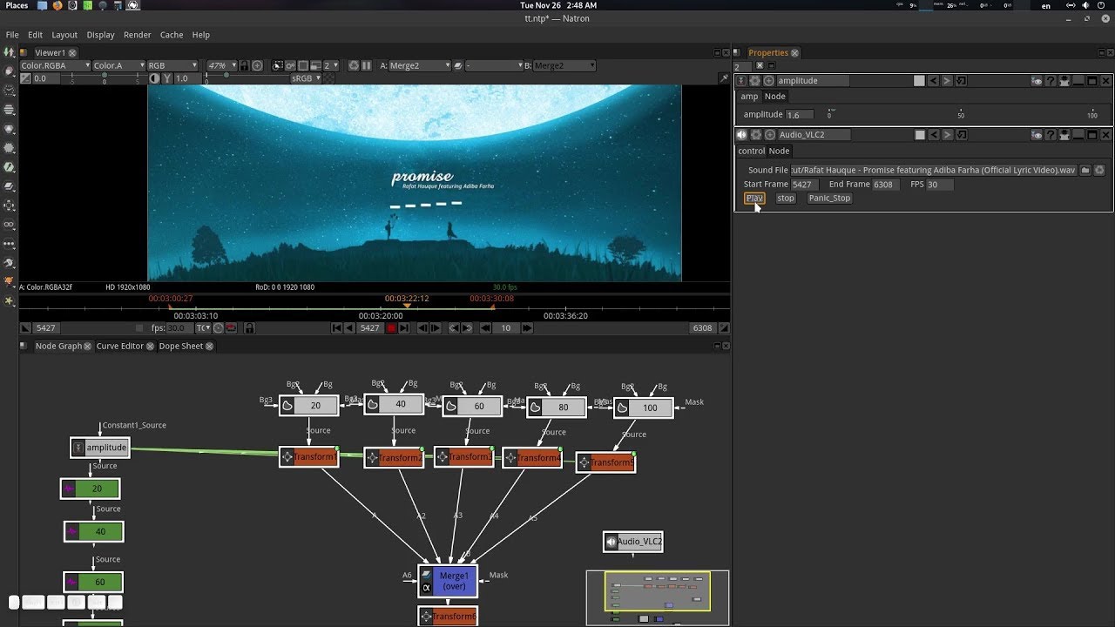Open the Layout menu
Viewport: 1115px width, 627px height.
click(64, 35)
